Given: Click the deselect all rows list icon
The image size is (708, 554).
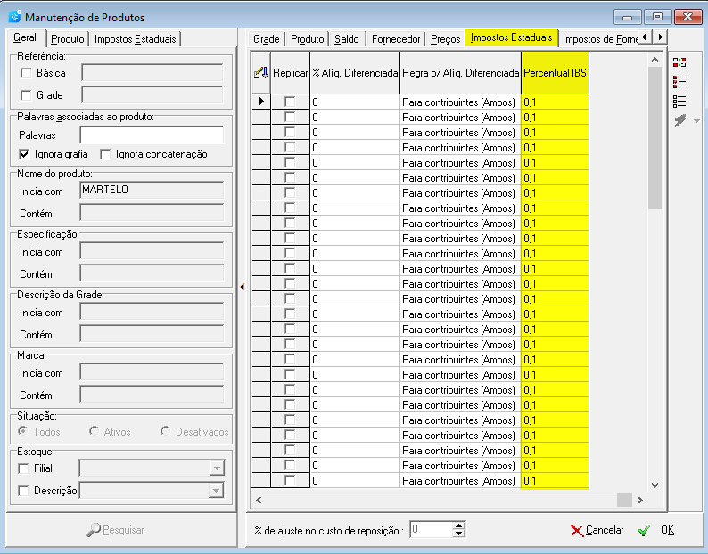Looking at the screenshot, I should coord(679,101).
